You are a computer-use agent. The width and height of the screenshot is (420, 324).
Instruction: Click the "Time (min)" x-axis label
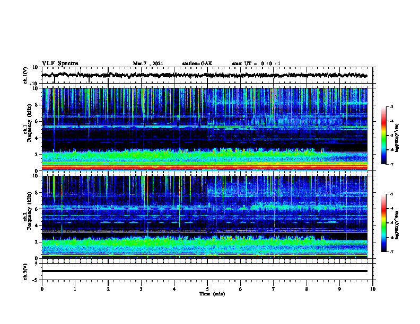212,294
